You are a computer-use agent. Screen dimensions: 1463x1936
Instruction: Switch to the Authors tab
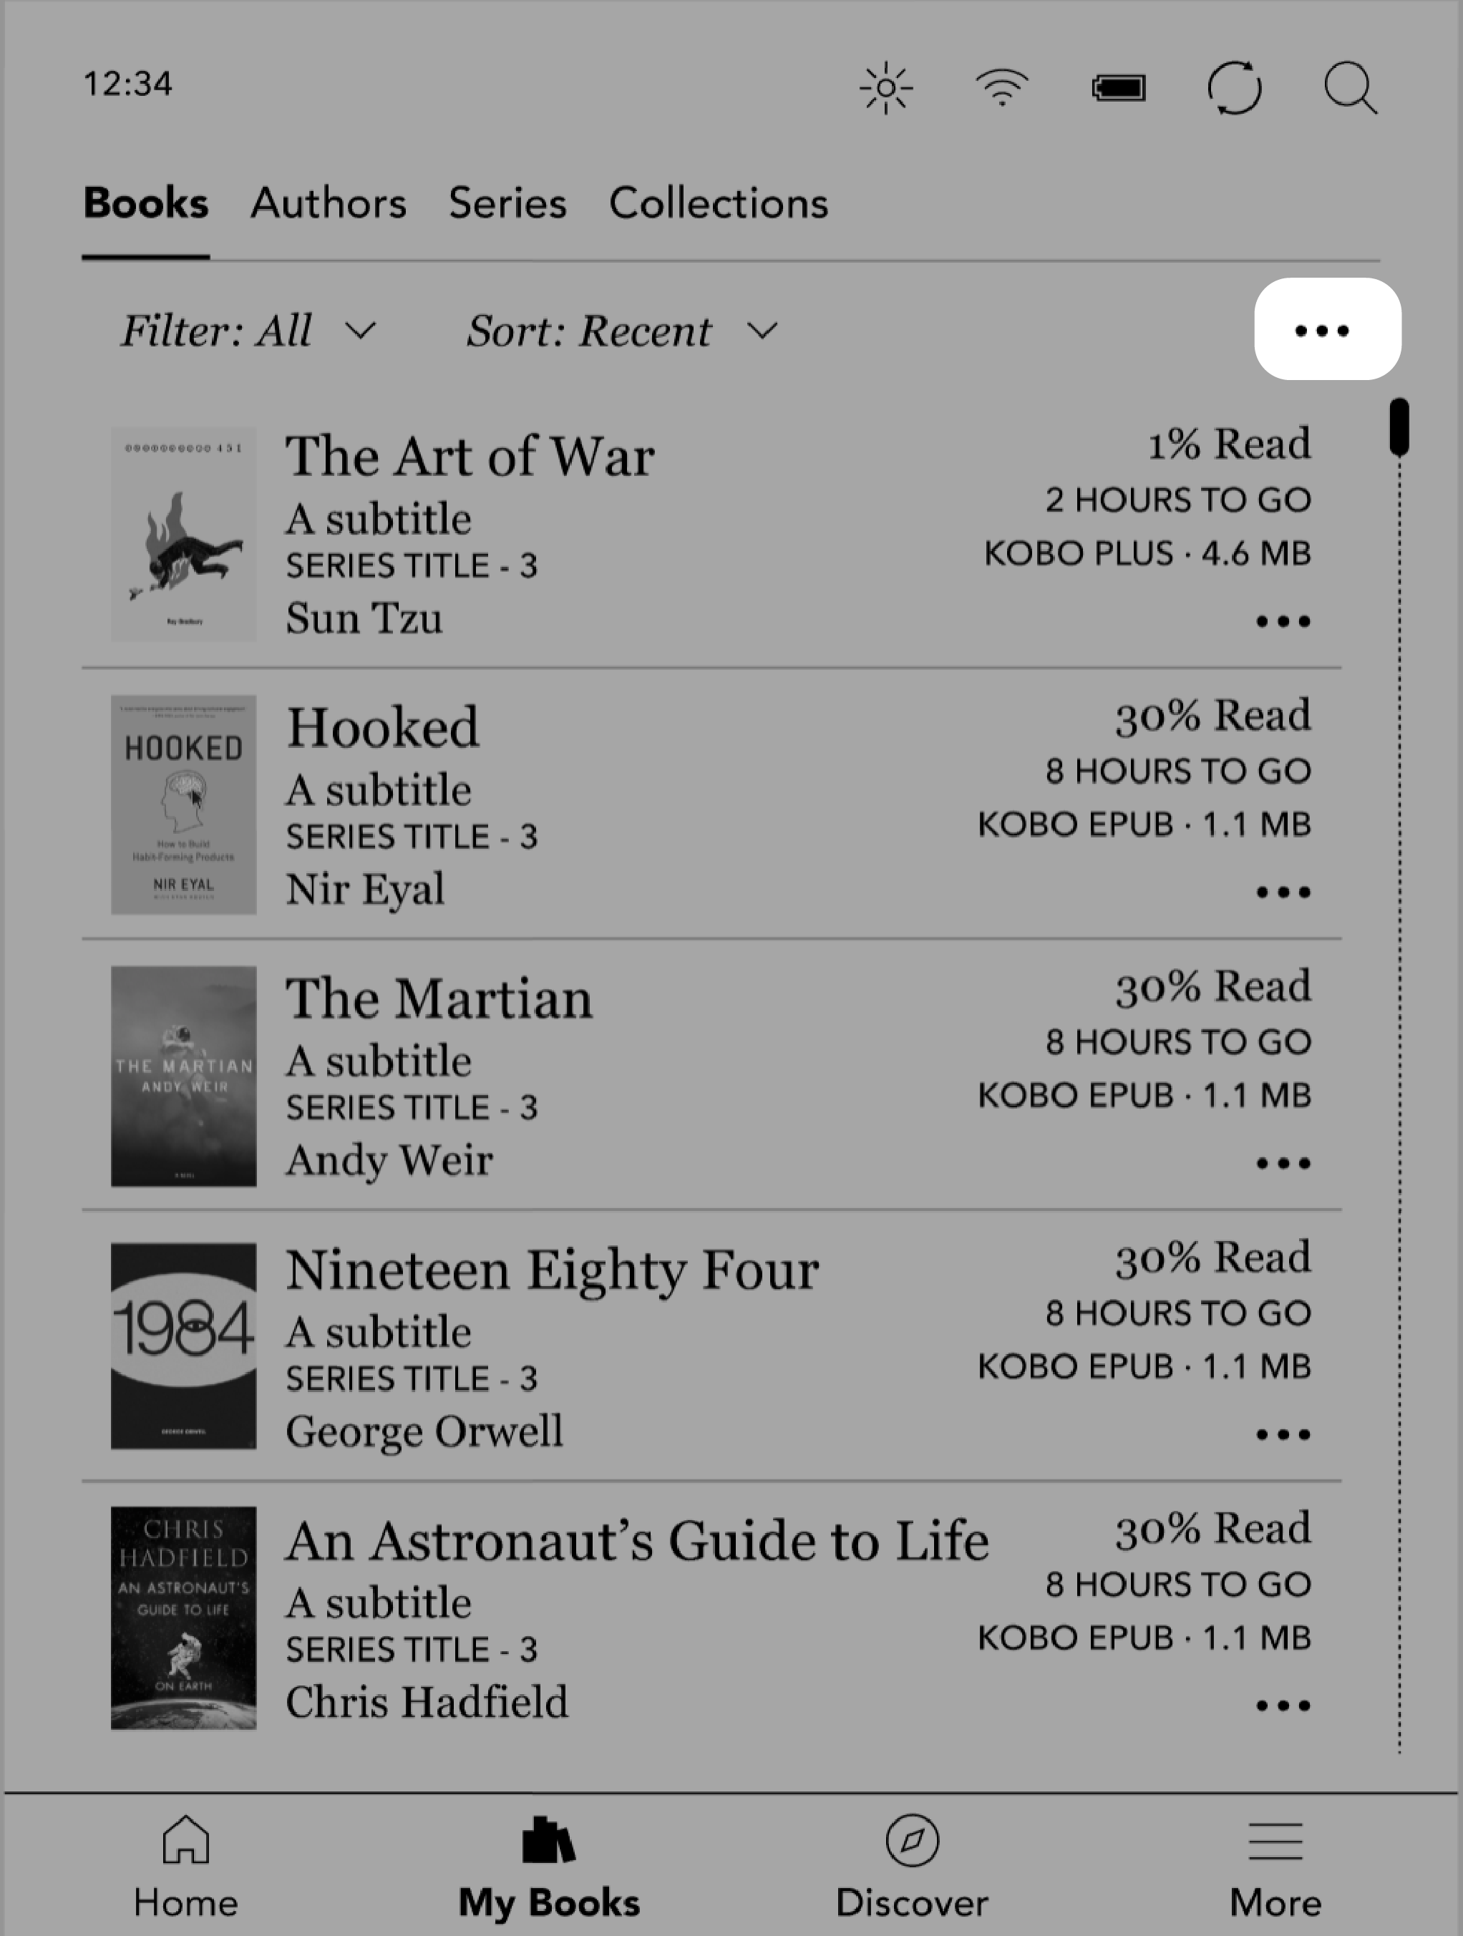click(329, 203)
